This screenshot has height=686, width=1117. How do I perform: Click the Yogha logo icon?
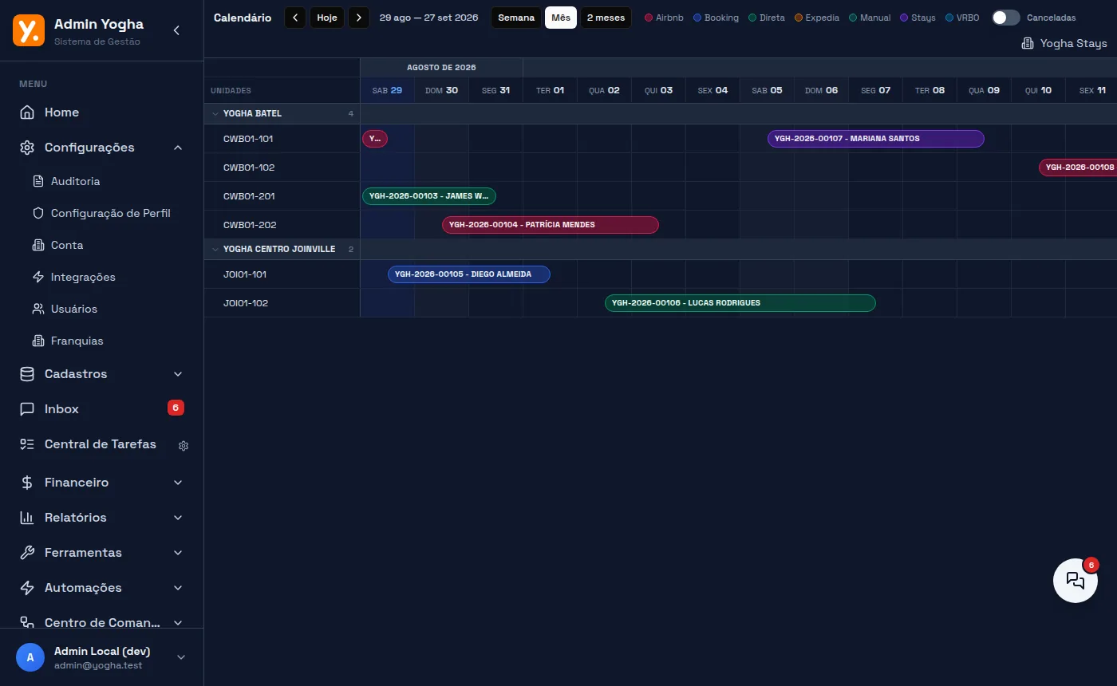[x=29, y=30]
